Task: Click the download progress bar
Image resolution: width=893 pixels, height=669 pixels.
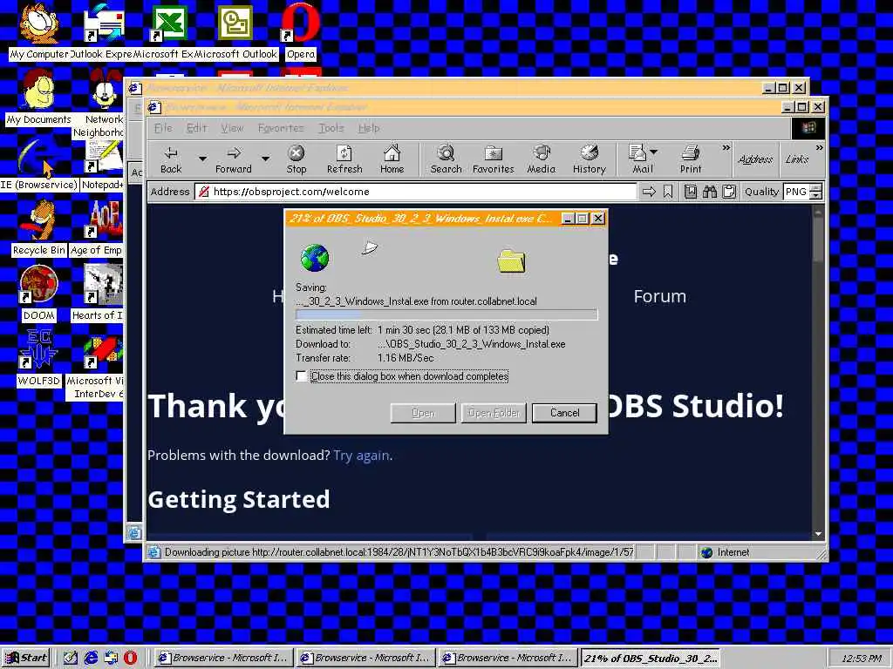Action: [x=446, y=314]
